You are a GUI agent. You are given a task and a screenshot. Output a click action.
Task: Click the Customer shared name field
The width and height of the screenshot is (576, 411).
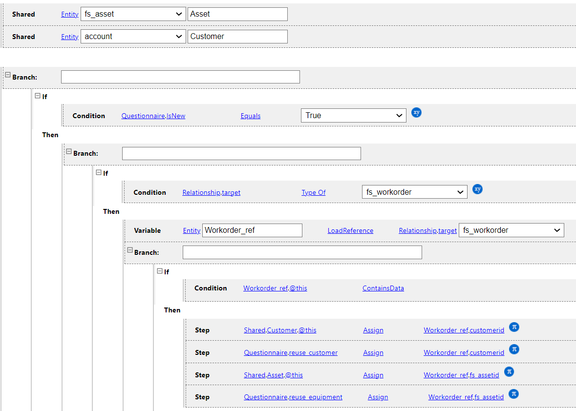(237, 37)
